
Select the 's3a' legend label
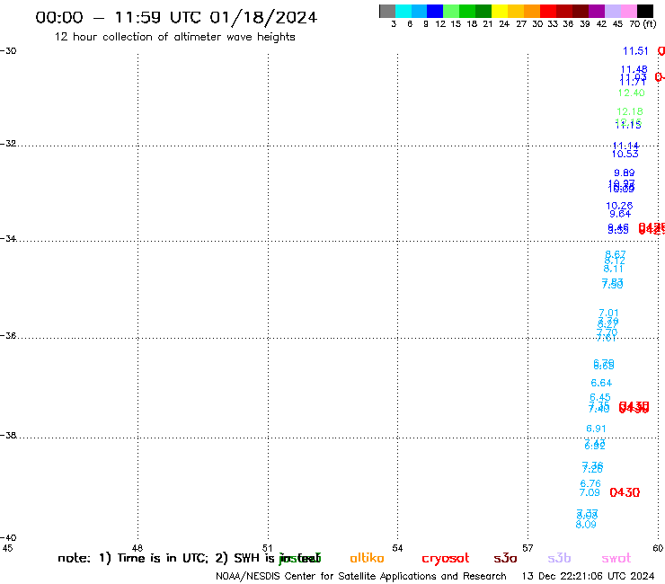click(x=505, y=559)
